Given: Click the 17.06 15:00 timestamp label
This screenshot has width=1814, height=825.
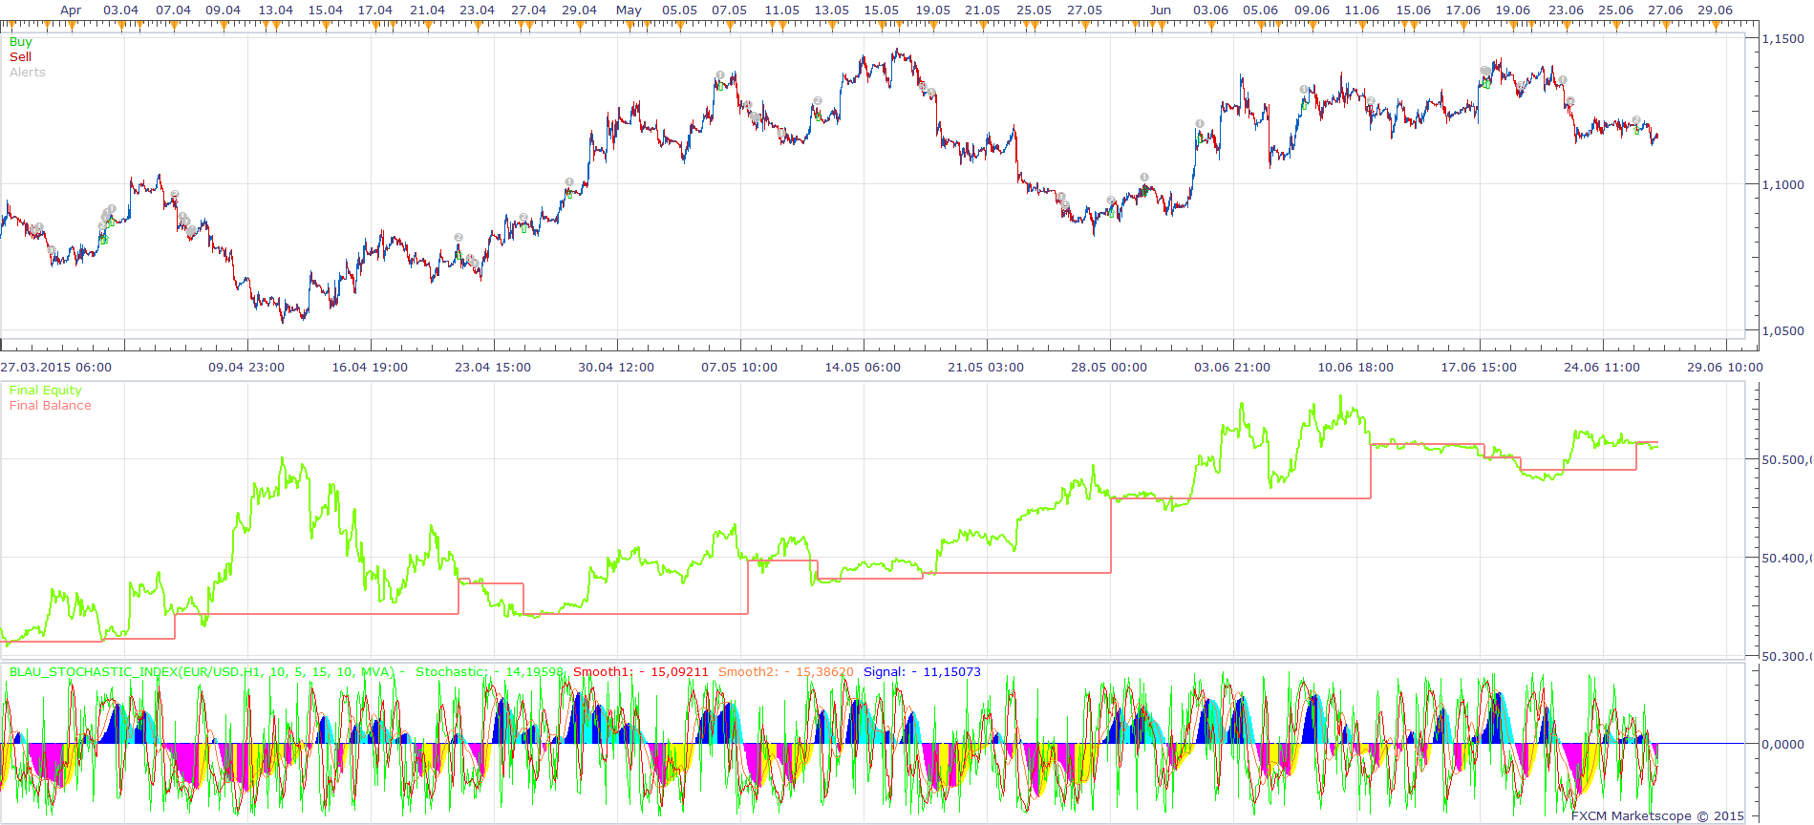Looking at the screenshot, I should pyautogui.click(x=1479, y=368).
